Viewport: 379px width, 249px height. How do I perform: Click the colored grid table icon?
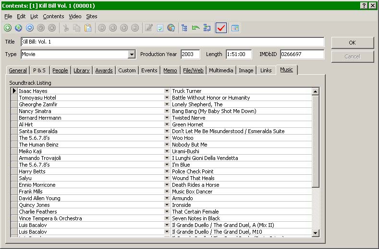click(235, 28)
